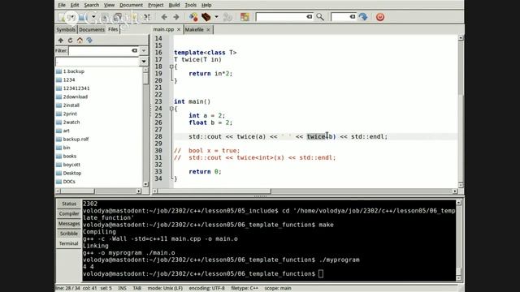The image size is (520, 292).
Task: Open the build actions dropdown arrow
Action: pos(216,17)
